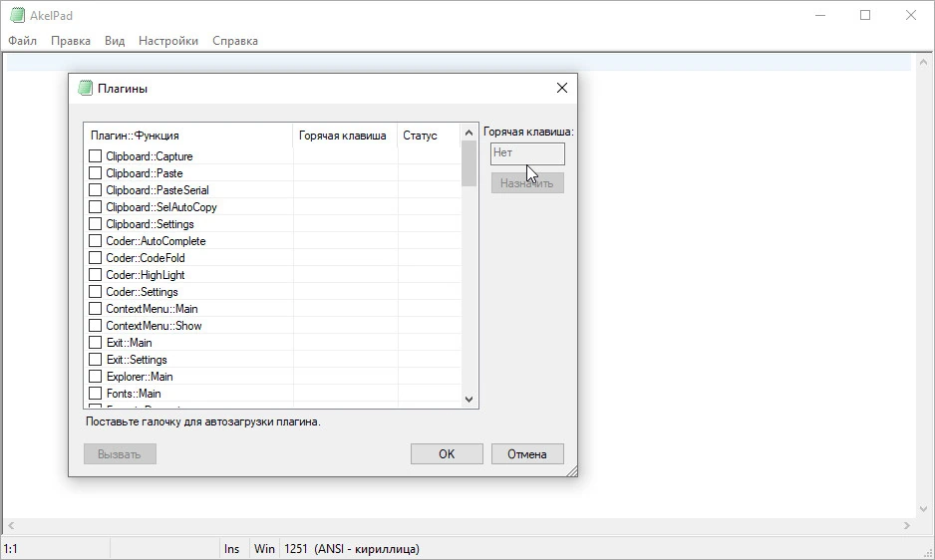This screenshot has width=935, height=560.
Task: Open the Справка menu
Action: click(x=235, y=41)
